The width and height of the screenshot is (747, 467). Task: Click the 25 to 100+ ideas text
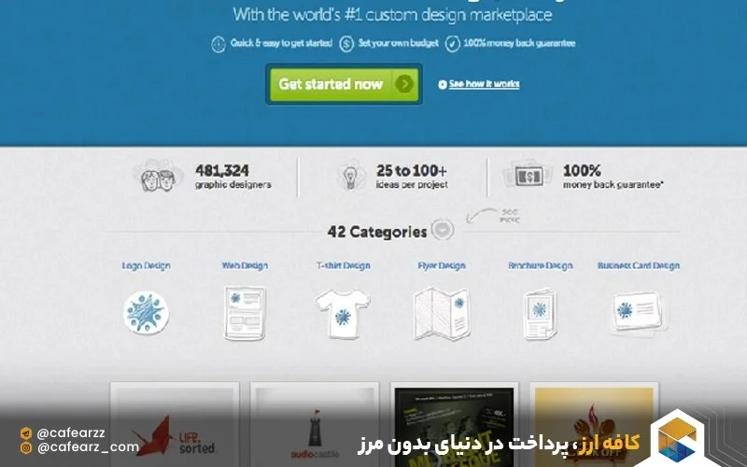pyautogui.click(x=412, y=177)
